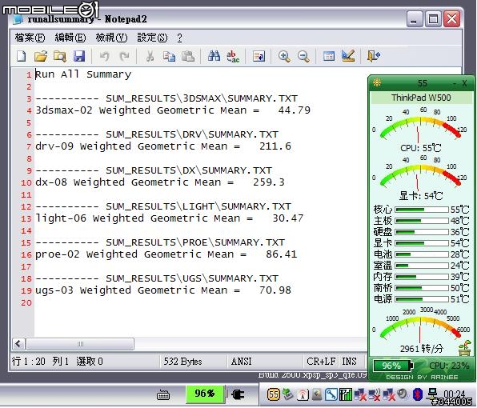Click INS mode in status bar
477x408 pixels.
(x=349, y=361)
